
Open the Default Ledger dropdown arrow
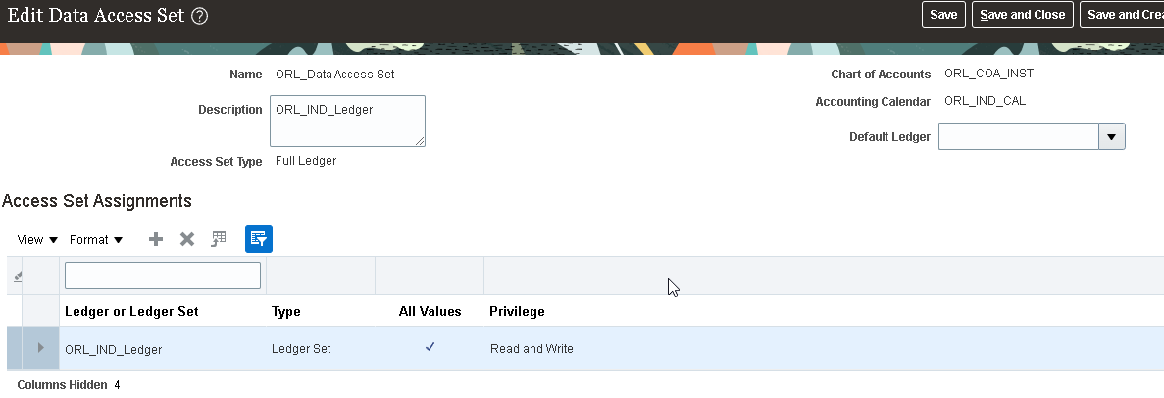coord(1111,136)
